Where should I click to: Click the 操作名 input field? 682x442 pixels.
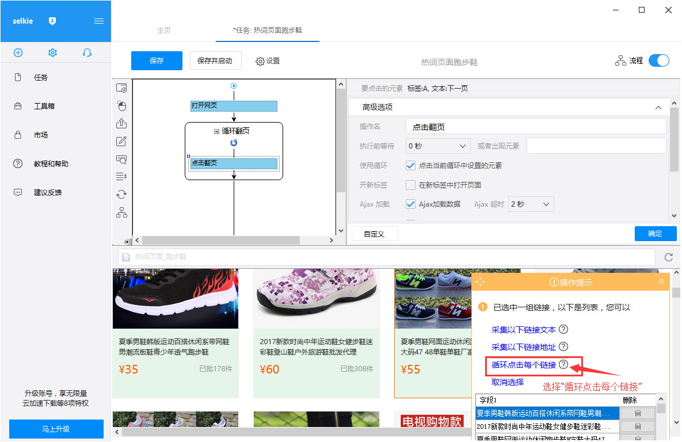click(x=535, y=127)
